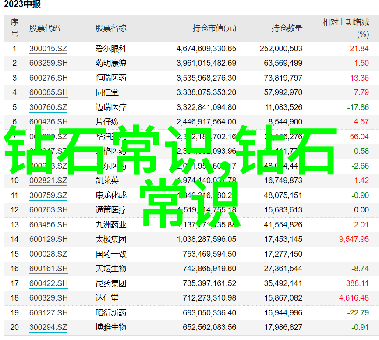Select the change value -22.79
This screenshot has height=340, width=379.
coord(358,313)
